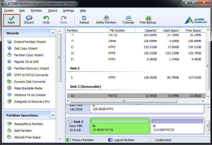Click Unallocated legend swatch
This screenshot has height=145, width=212.
[152, 140]
